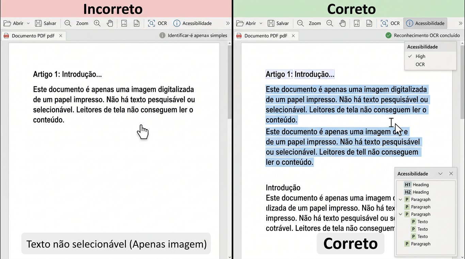Show more toolbar items in Correto panel

tap(460, 23)
